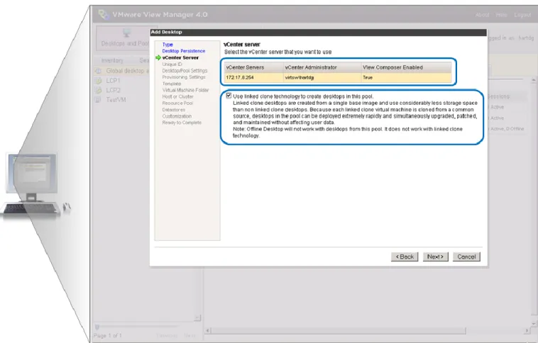Click the LCP1 pool icon
The height and width of the screenshot is (343, 538).
coord(98,81)
